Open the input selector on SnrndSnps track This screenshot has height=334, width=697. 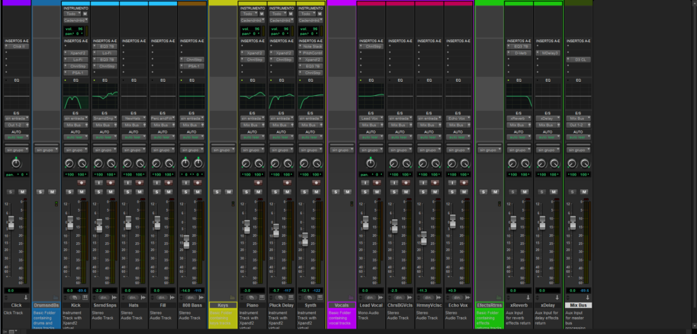click(x=105, y=118)
